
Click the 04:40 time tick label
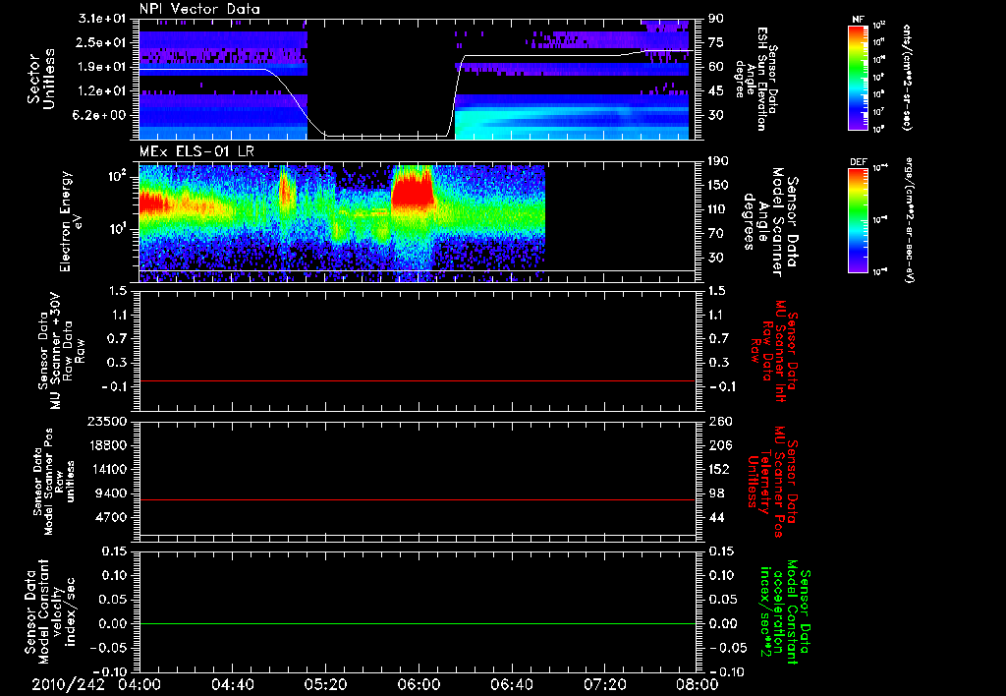pyautogui.click(x=232, y=684)
